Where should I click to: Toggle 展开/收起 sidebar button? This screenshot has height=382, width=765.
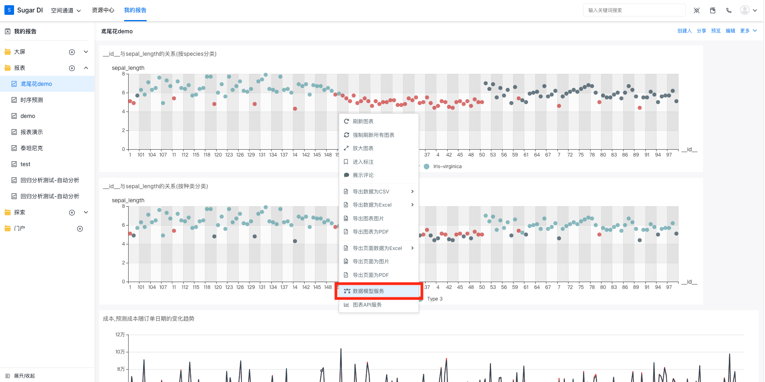pyautogui.click(x=20, y=376)
